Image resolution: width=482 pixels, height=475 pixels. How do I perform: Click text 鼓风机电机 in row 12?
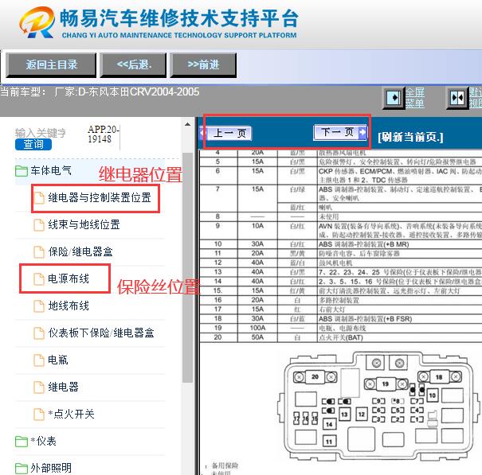tap(335, 263)
